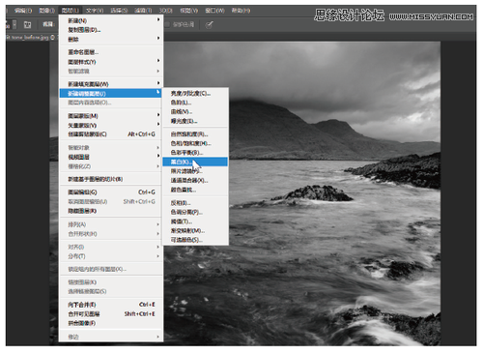Open the 视图(V) View menu
The height and width of the screenshot is (354, 483).
188,11
